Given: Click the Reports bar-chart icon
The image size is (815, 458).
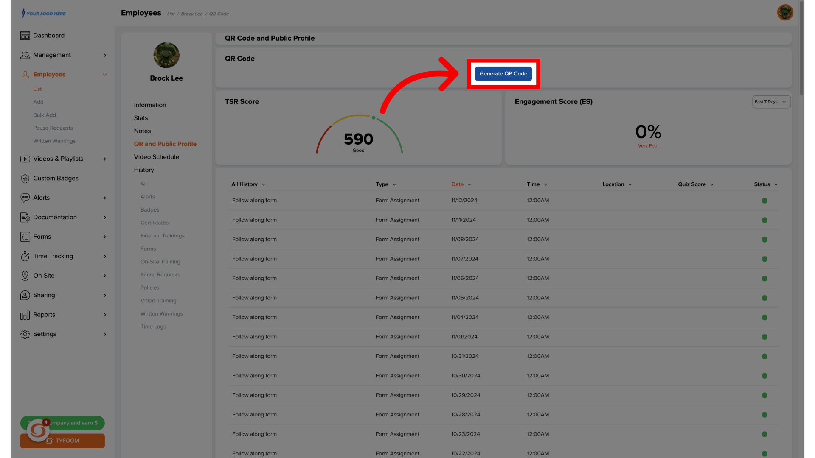Looking at the screenshot, I should pos(25,315).
